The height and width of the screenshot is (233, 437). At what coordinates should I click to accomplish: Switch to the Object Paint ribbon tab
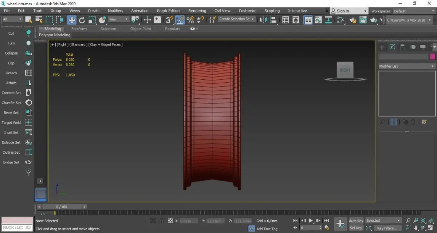141,29
